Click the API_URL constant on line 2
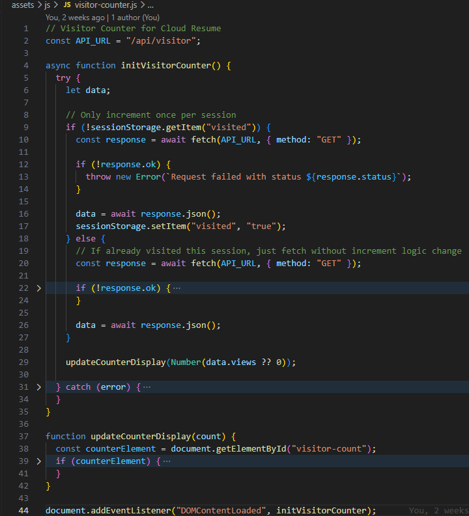 click(x=93, y=41)
